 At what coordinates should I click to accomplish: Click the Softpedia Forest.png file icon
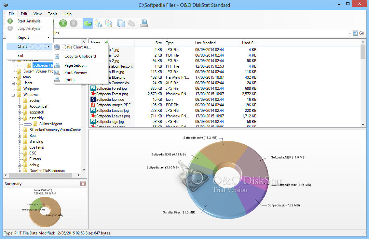point(93,94)
